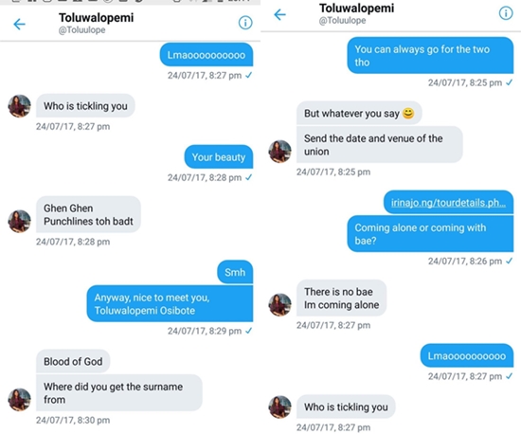The width and height of the screenshot is (521, 434).
Task: Open conversation info icon in left panel
Action: coord(245,23)
